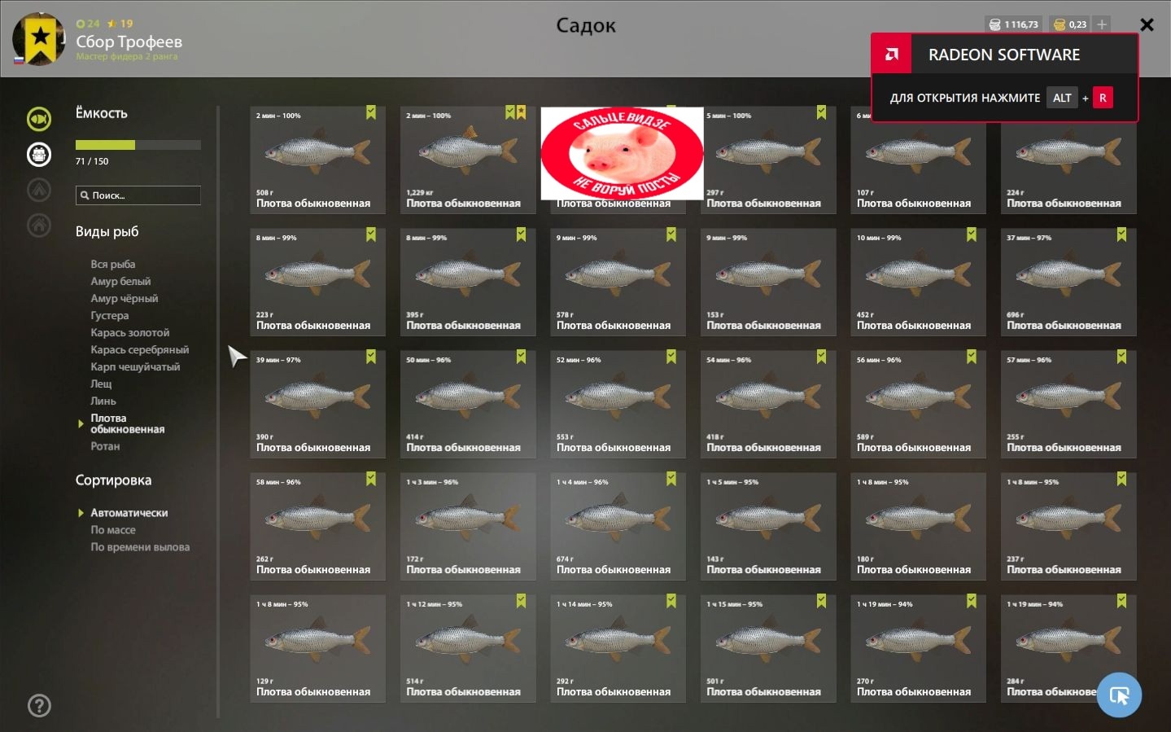Screen dimensions: 1171x732
Task: Toggle the bookmark flag on 696 г roach
Action: tap(1121, 235)
